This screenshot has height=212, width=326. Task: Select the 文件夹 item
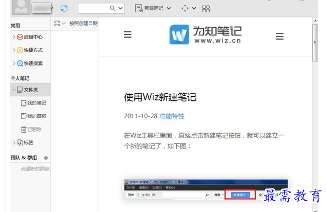(x=30, y=90)
